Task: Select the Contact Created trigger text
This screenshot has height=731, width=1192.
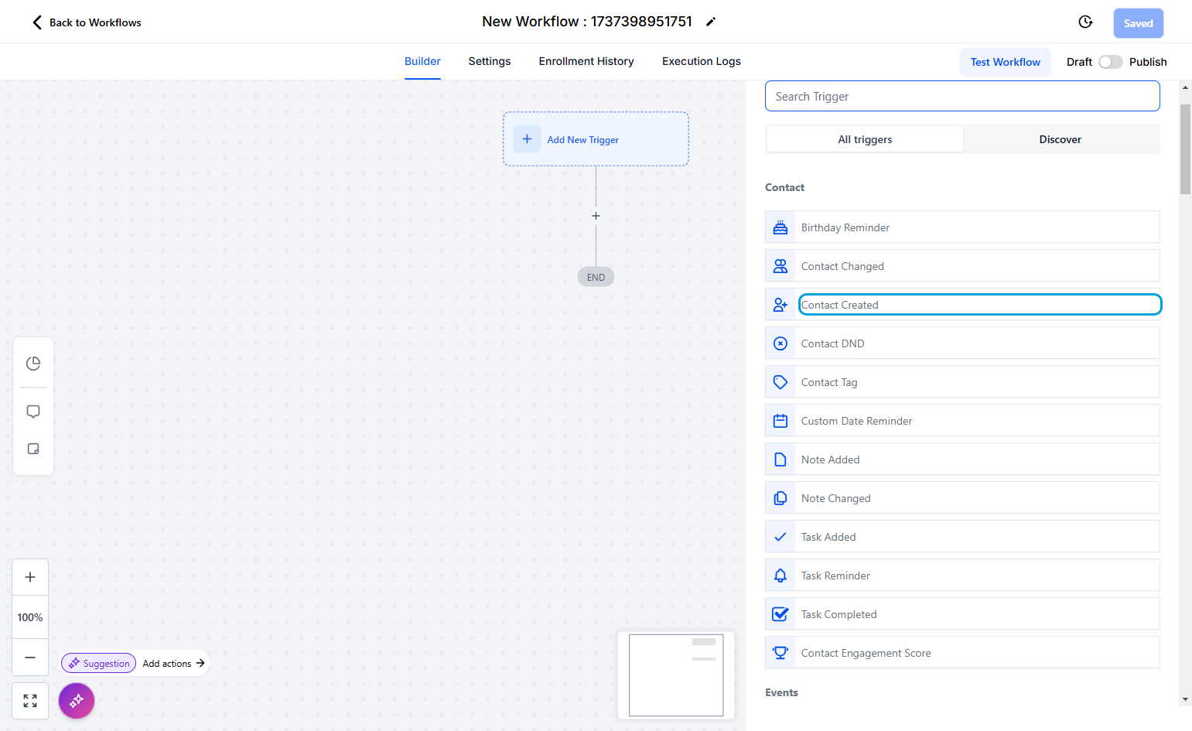Action: (x=839, y=305)
